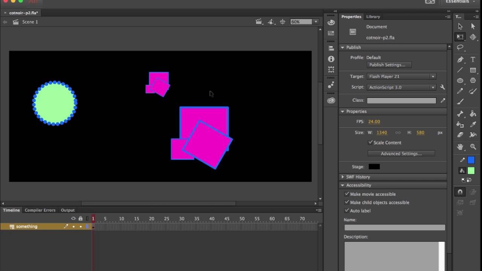Select the Subselection tool
Image resolution: width=482 pixels, height=271 pixels.
pyautogui.click(x=473, y=26)
